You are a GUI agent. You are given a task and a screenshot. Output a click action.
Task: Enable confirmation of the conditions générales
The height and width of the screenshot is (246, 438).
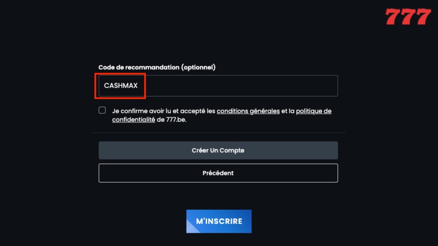(102, 110)
